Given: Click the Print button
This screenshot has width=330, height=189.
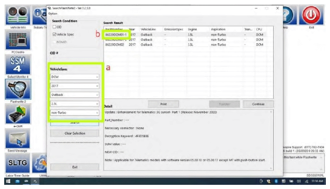Looking at the screenshot, I should (163, 104).
